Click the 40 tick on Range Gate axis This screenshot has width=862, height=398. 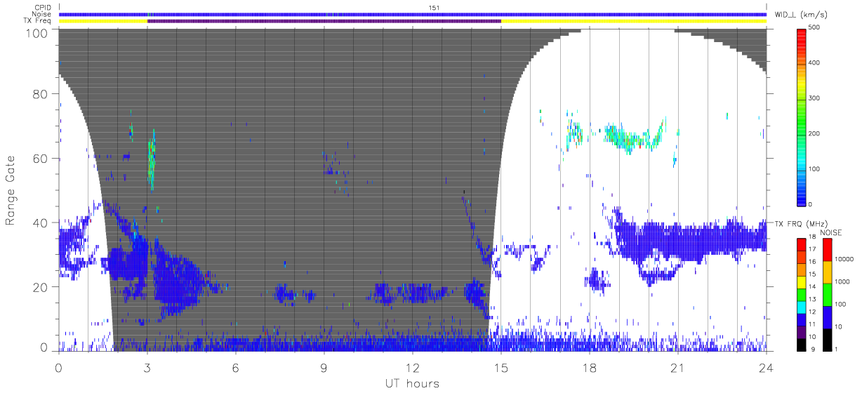pos(41,223)
